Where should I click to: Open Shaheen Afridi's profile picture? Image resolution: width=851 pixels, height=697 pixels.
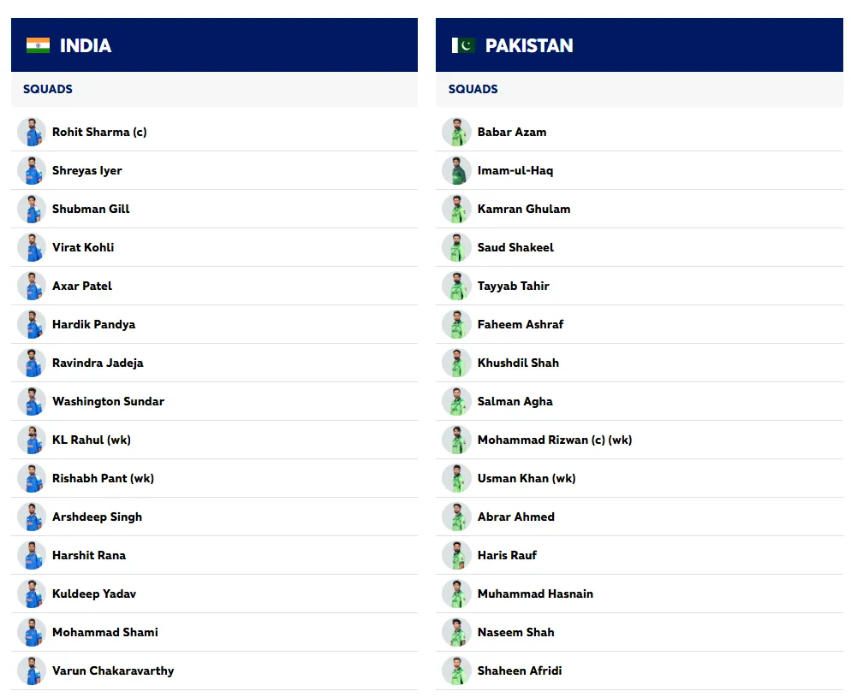pyautogui.click(x=456, y=670)
